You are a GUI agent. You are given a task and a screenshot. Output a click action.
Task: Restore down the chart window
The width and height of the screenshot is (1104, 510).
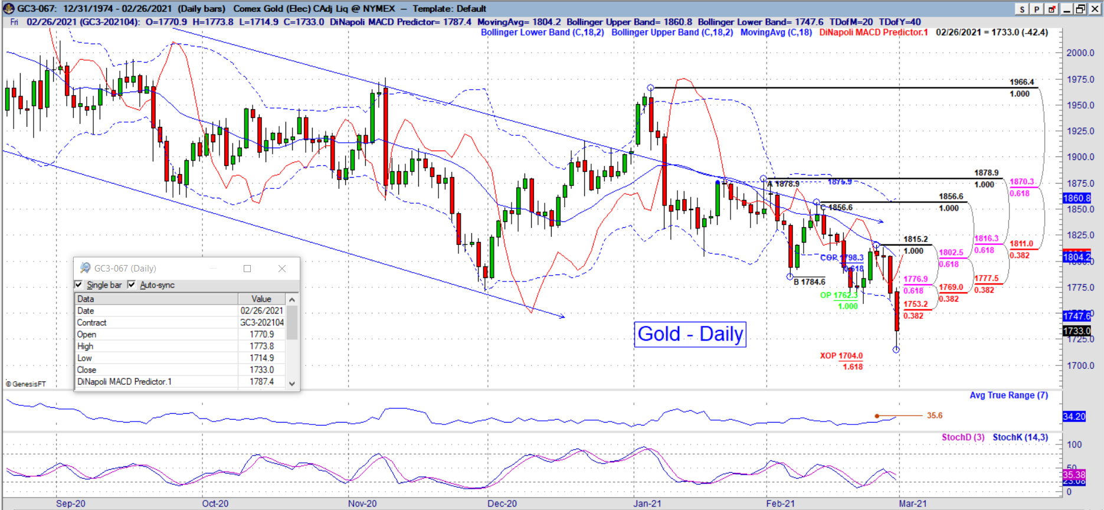1080,9
